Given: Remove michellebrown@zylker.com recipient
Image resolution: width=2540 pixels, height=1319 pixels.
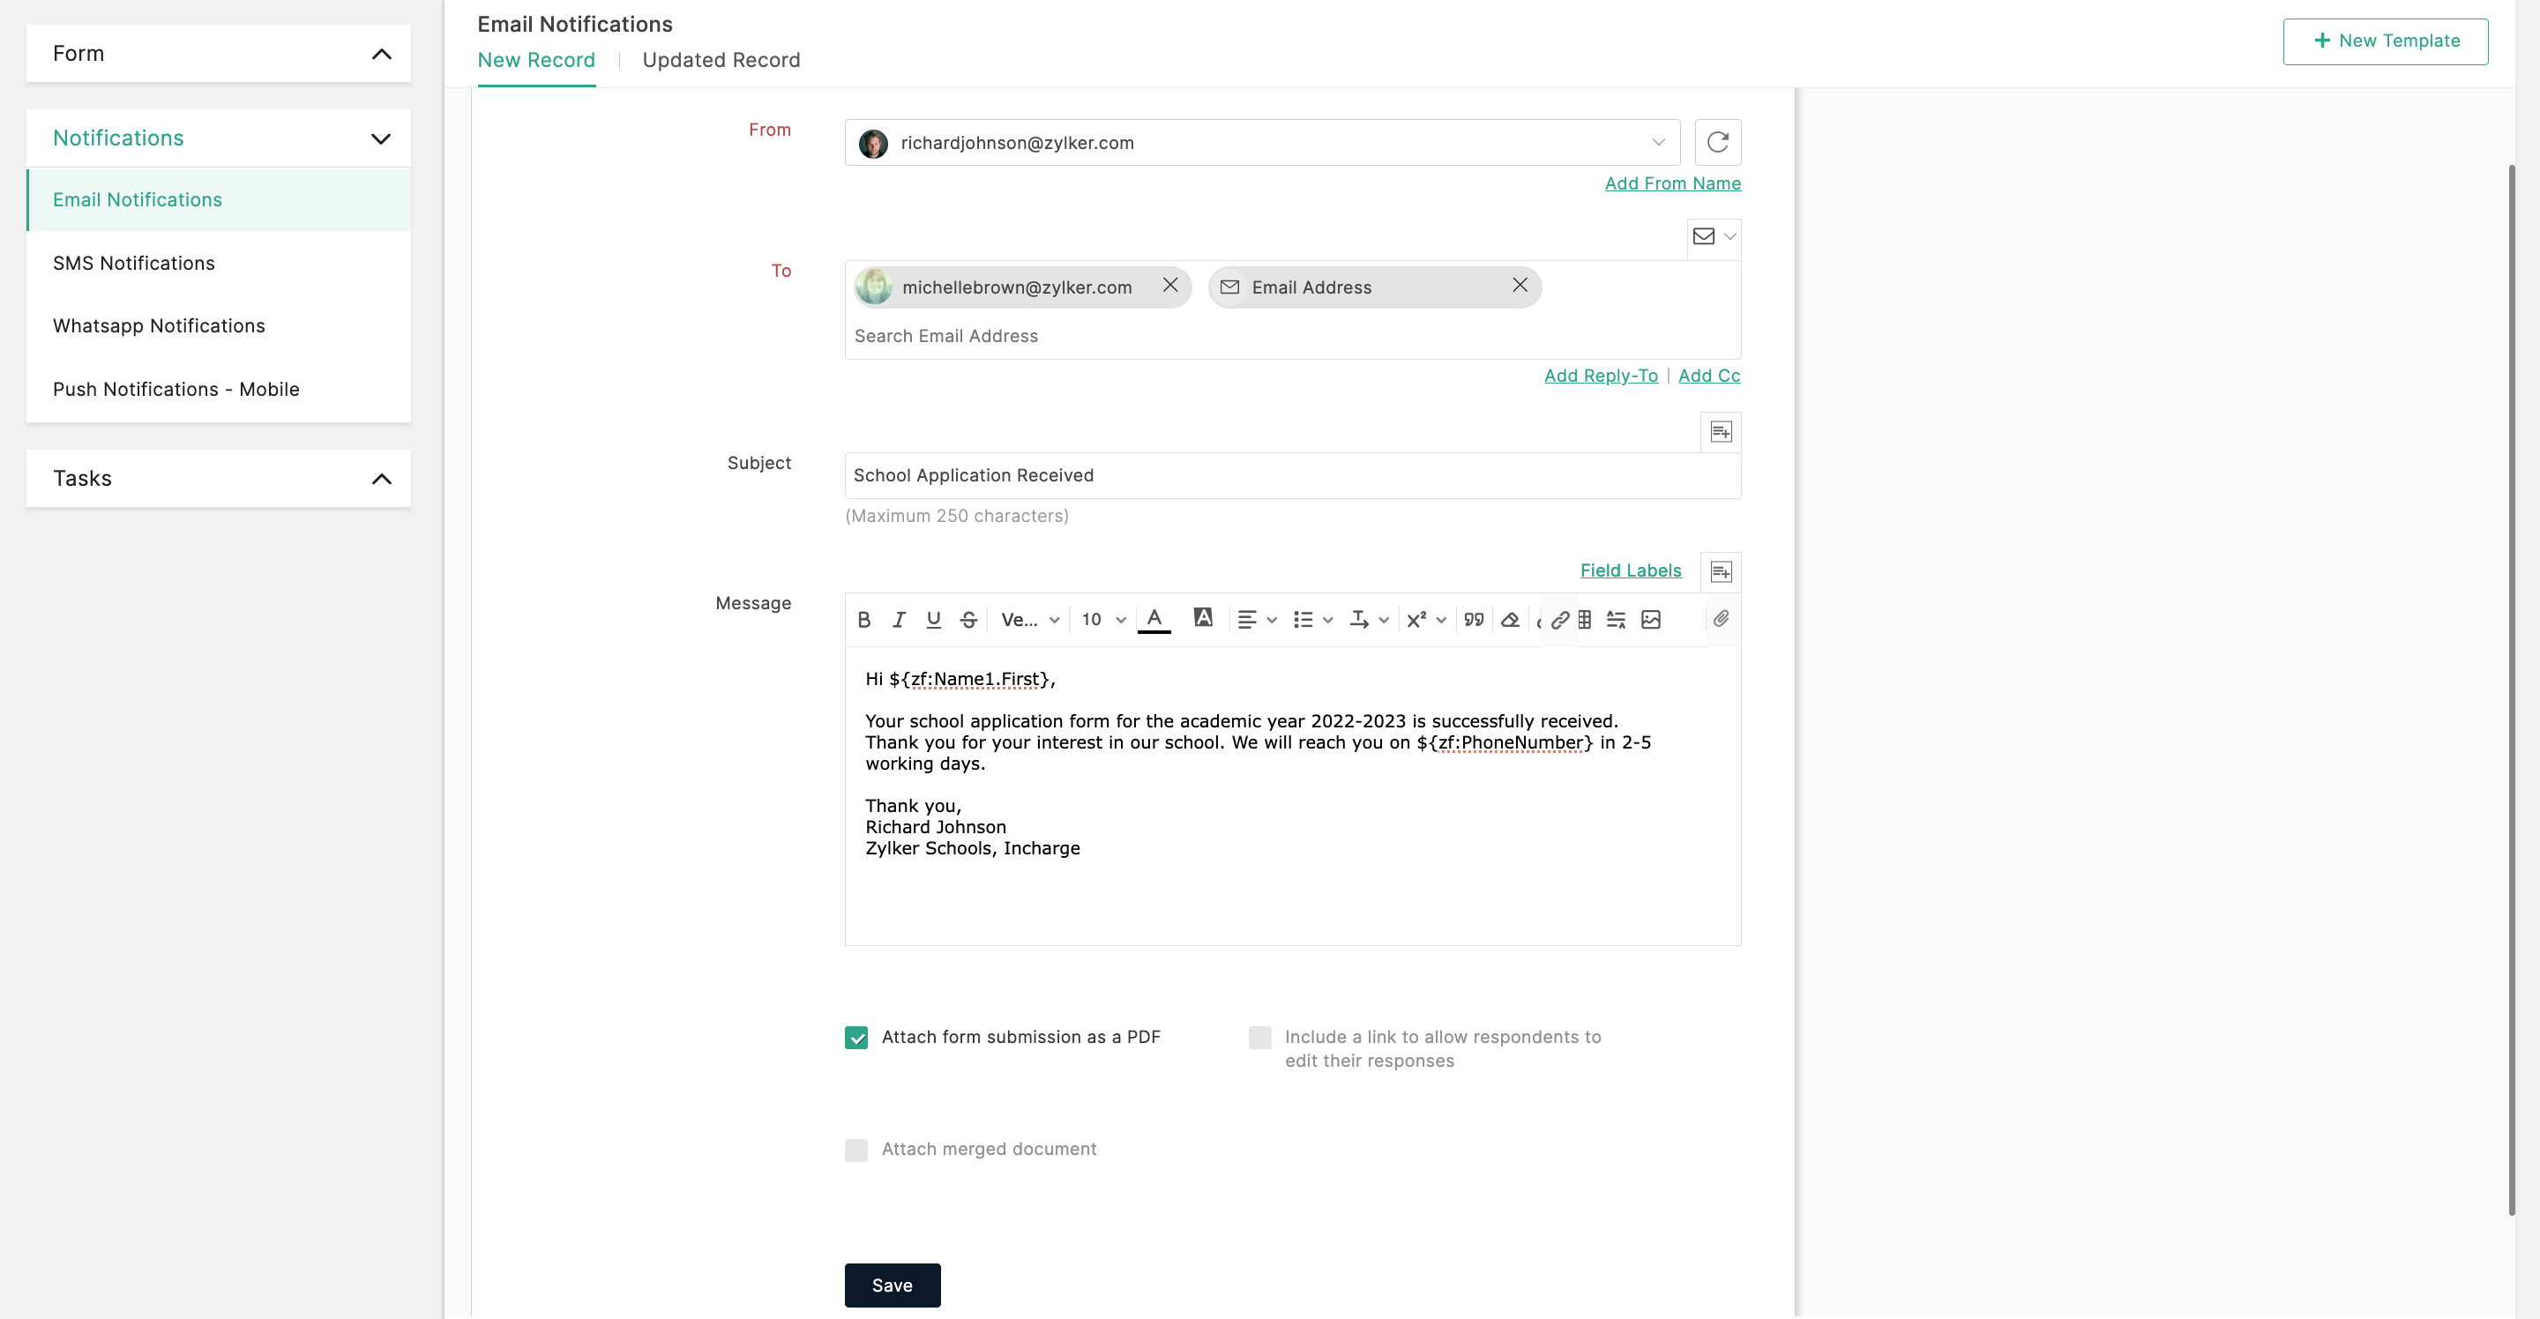Looking at the screenshot, I should [1169, 285].
